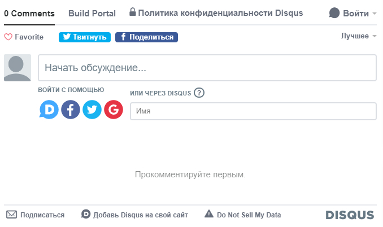Image resolution: width=383 pixels, height=227 pixels.
Task: Open the Политика конфиденциальности Disqus link
Action: tap(216, 12)
